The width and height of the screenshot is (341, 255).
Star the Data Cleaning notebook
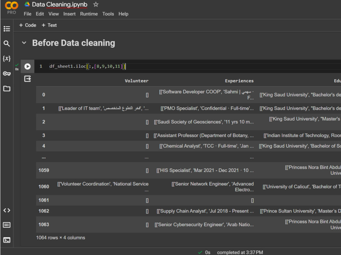(x=96, y=4)
